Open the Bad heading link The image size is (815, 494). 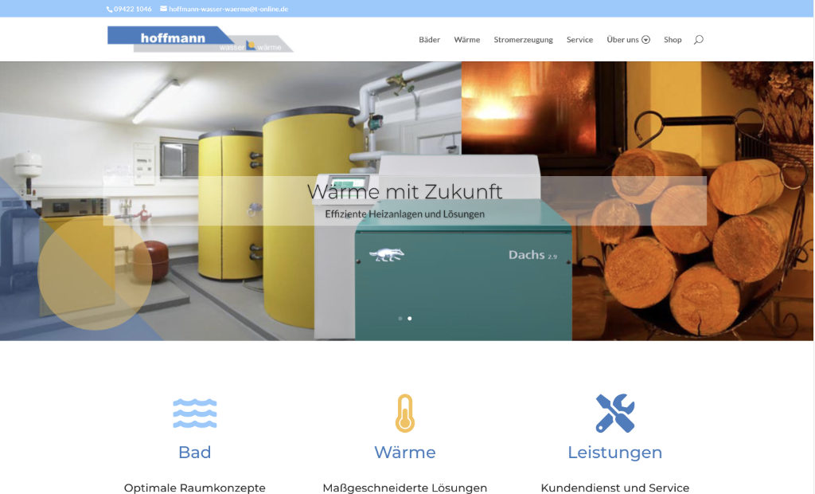click(195, 453)
